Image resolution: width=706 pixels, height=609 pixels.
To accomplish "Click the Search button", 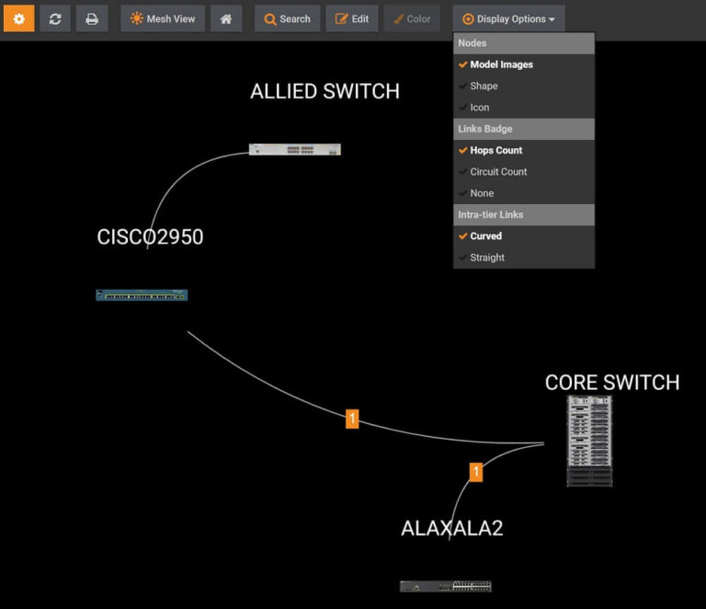I will point(287,18).
